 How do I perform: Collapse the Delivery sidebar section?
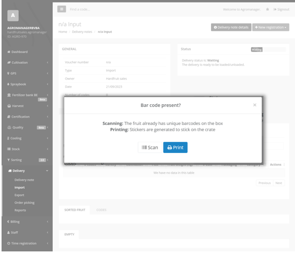(x=27, y=171)
